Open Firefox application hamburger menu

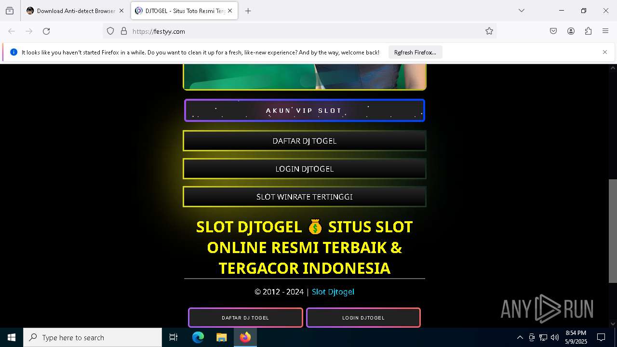605,31
